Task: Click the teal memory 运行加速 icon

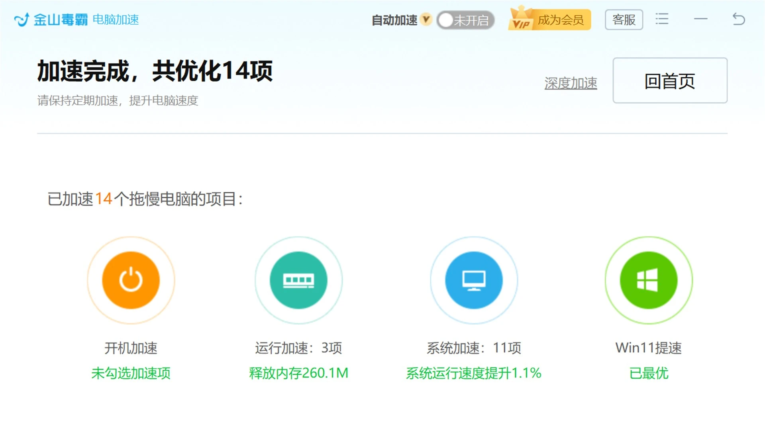Action: [x=298, y=280]
